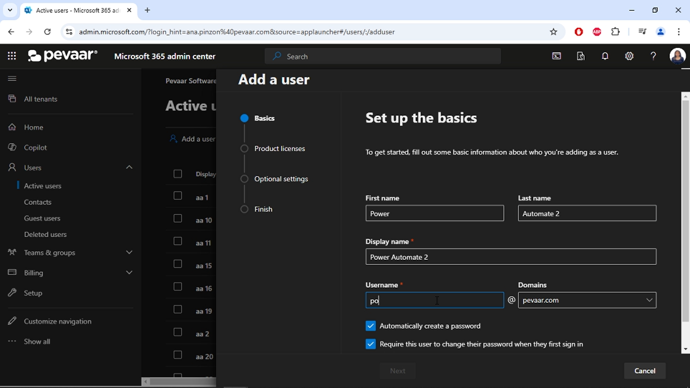The height and width of the screenshot is (388, 690).
Task: Open the app launcher waffle icon
Action: 12,56
